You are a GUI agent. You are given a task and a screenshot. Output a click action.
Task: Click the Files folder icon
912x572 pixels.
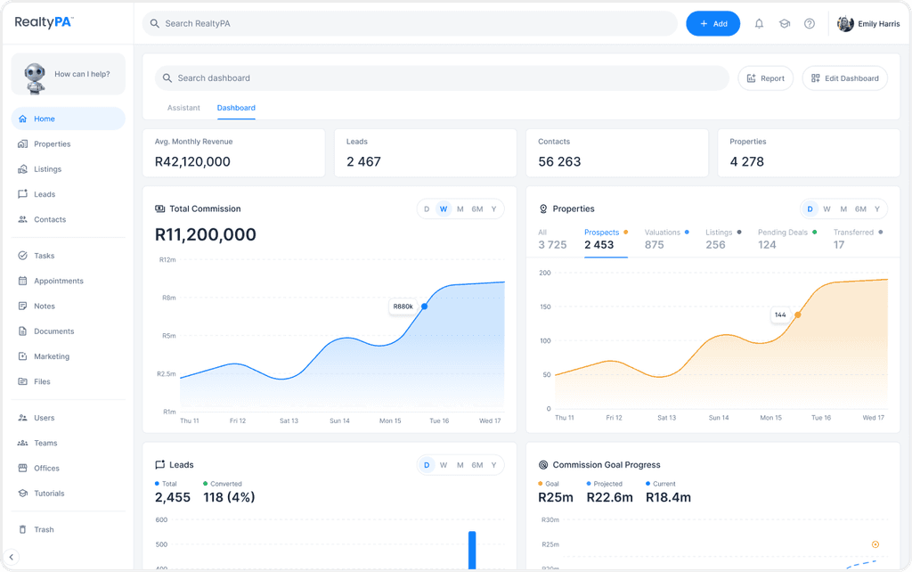click(x=22, y=381)
